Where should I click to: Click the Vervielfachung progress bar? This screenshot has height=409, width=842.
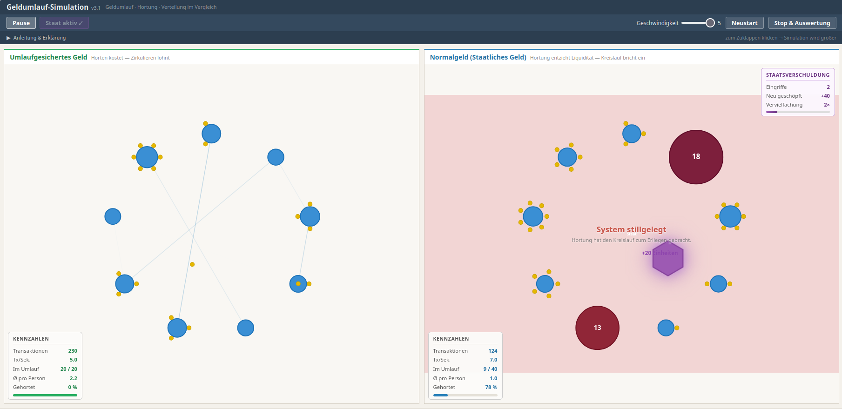(797, 112)
